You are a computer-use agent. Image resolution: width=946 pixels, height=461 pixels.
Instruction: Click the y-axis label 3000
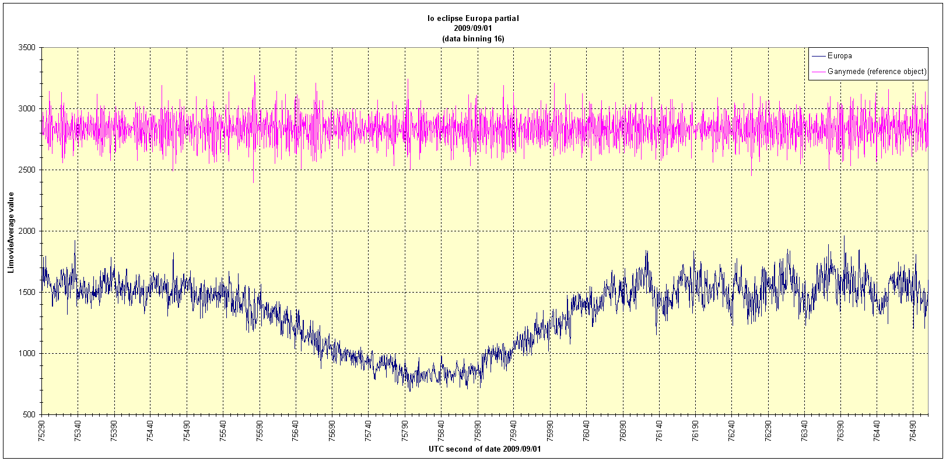[x=27, y=109]
